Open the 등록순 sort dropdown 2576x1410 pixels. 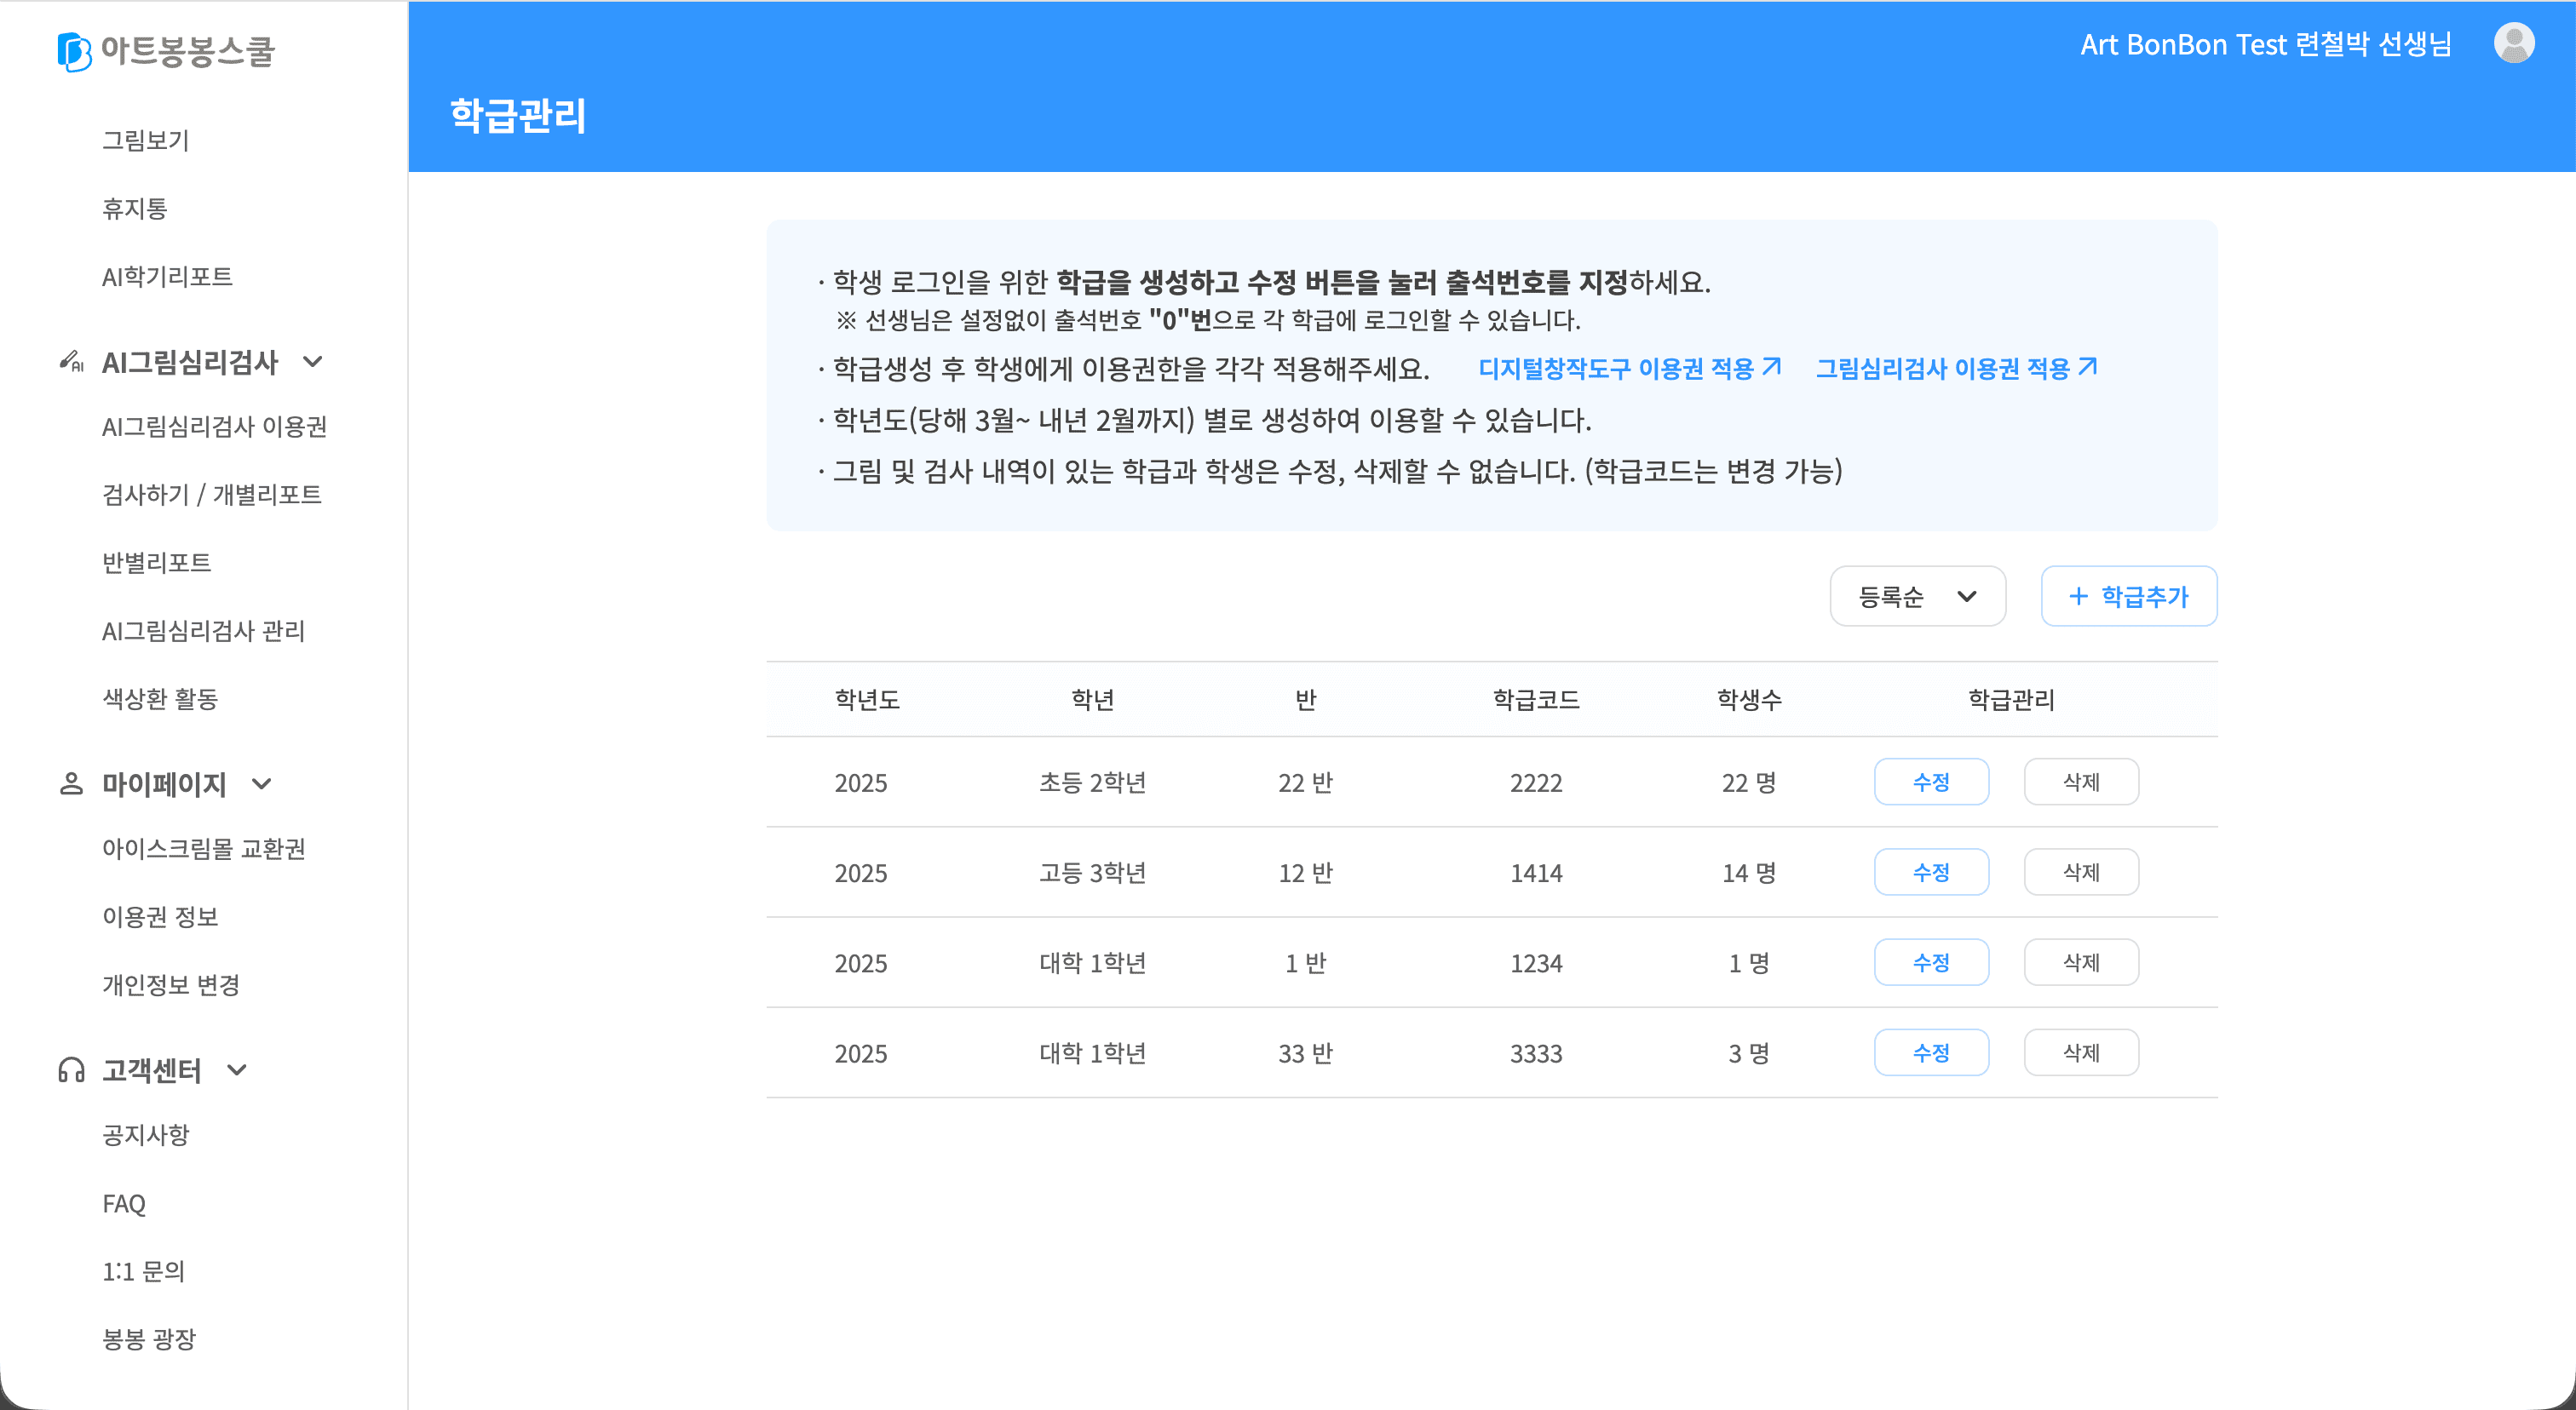(1917, 597)
